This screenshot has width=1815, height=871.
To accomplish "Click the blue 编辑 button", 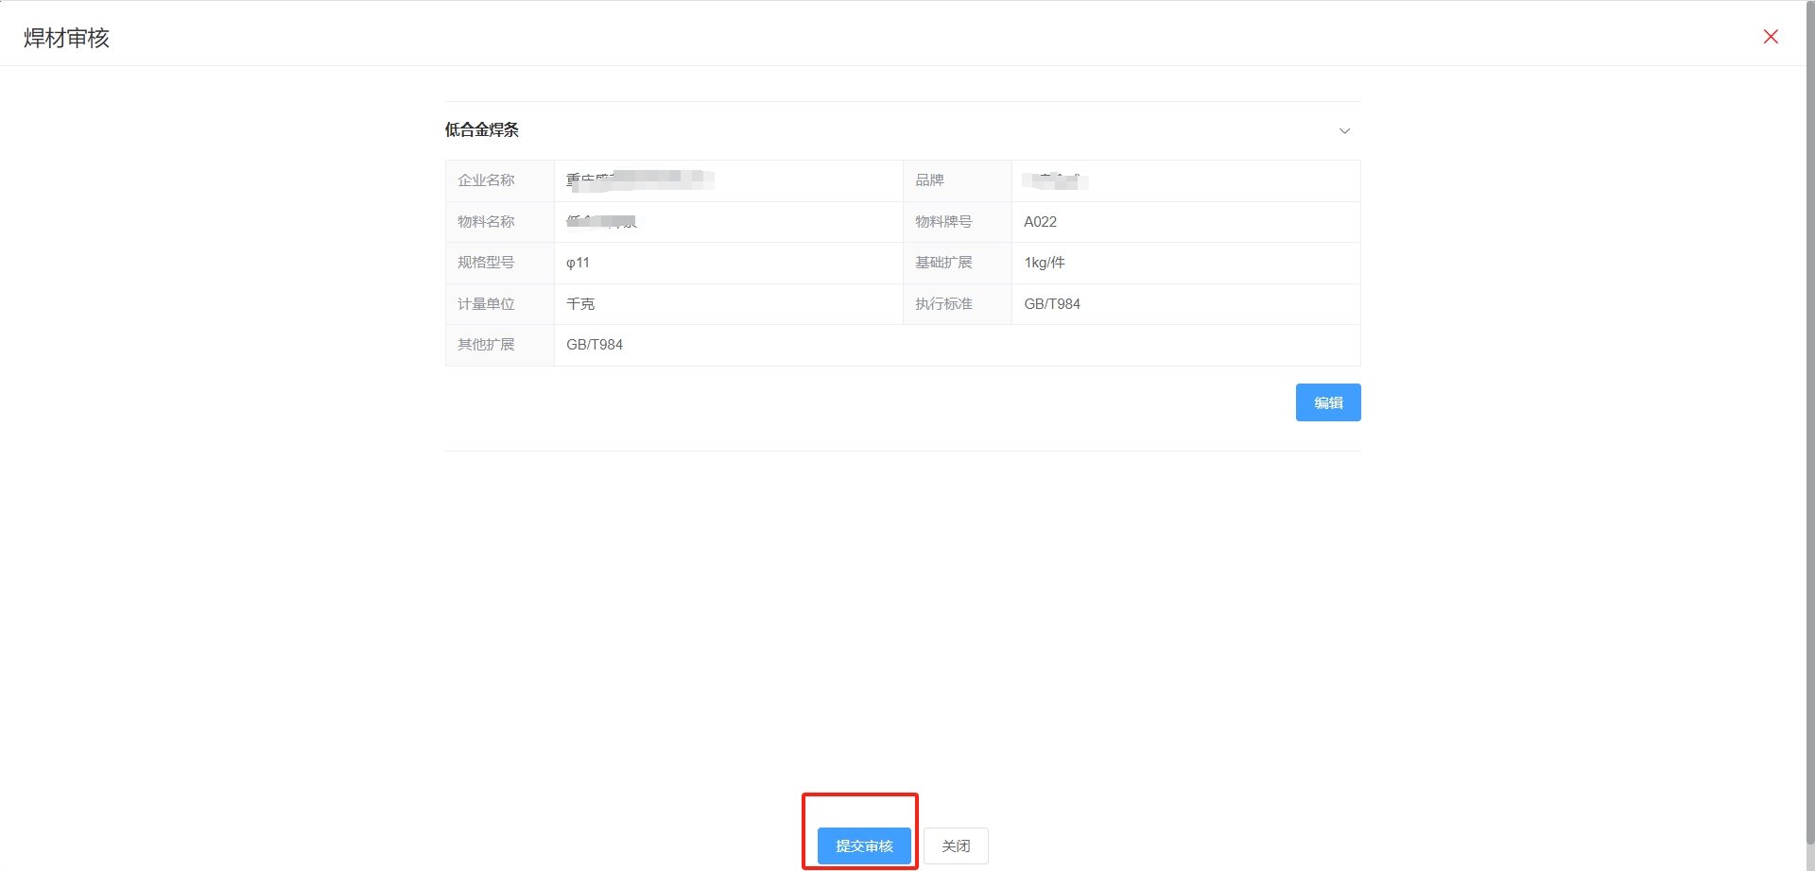I will (1327, 402).
